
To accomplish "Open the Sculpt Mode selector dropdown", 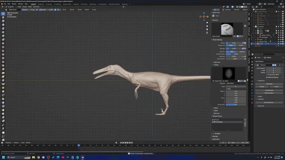I will tap(11, 7).
